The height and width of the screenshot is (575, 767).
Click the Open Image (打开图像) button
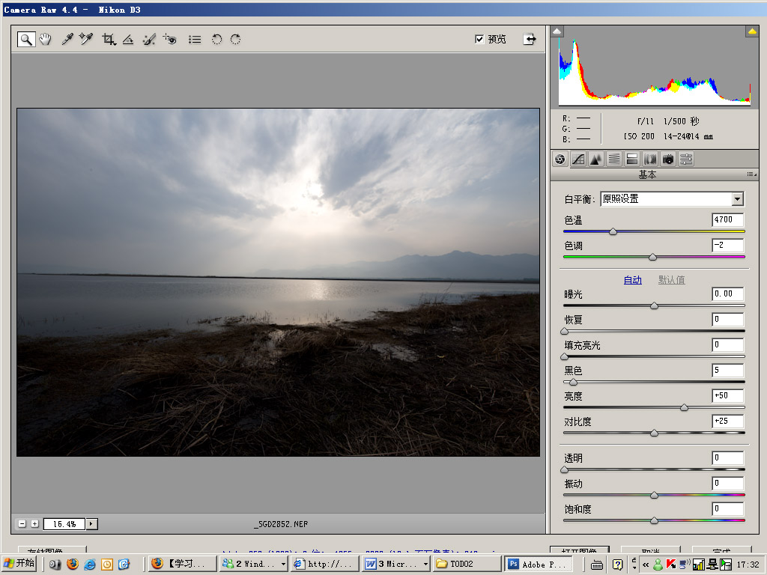click(x=580, y=550)
